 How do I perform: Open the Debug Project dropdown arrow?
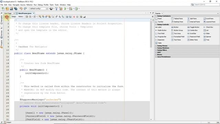[x=73, y=9]
